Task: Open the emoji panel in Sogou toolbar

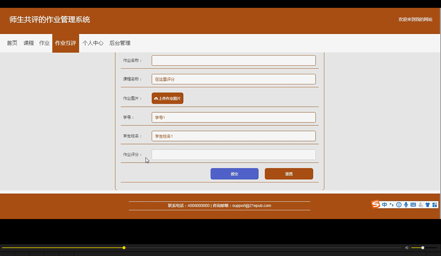Action: point(399,205)
